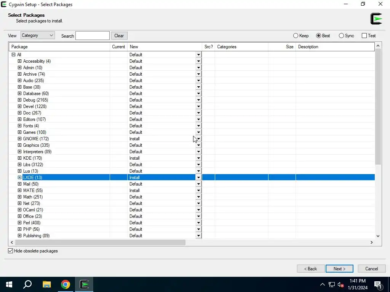This screenshot has height=292, width=390.
Task: Open action dropdown for Math row
Action: coord(198,197)
